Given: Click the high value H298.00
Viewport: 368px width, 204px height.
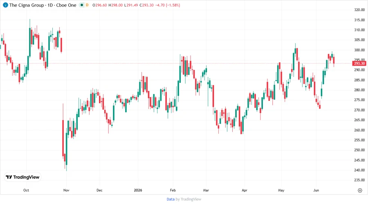Looking at the screenshot, I should (115, 5).
